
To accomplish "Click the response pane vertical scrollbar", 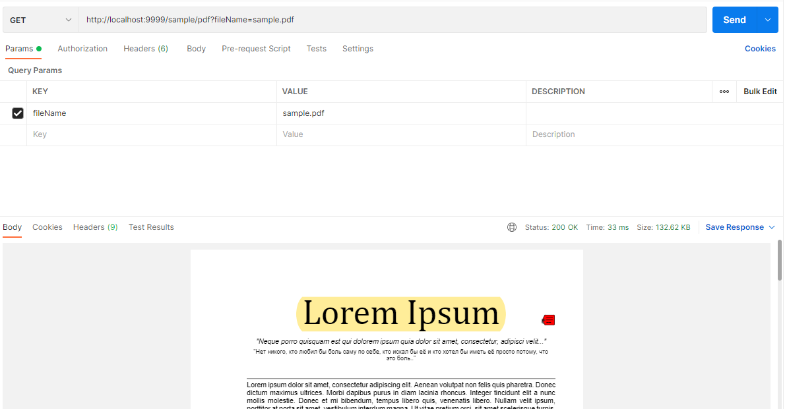I will (780, 261).
